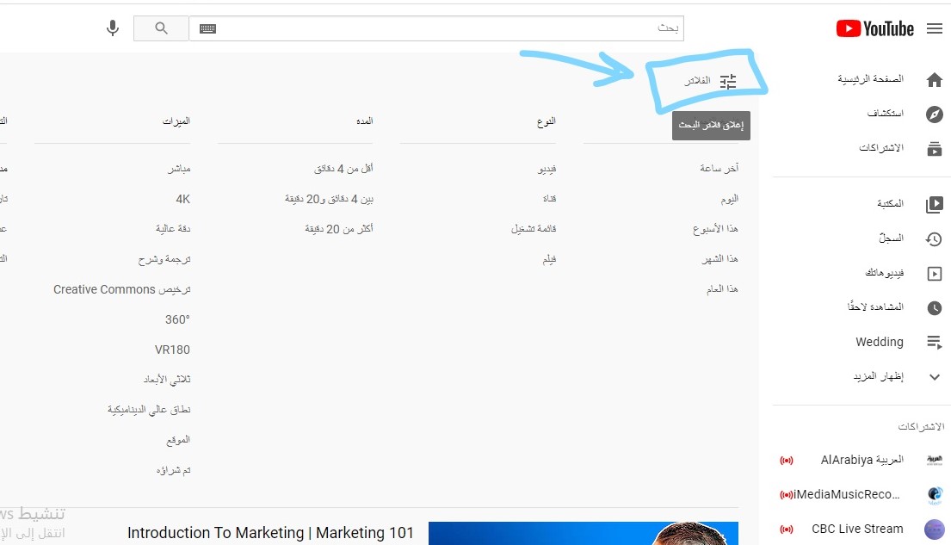Click the Library icon
951x545 pixels.
tap(934, 205)
